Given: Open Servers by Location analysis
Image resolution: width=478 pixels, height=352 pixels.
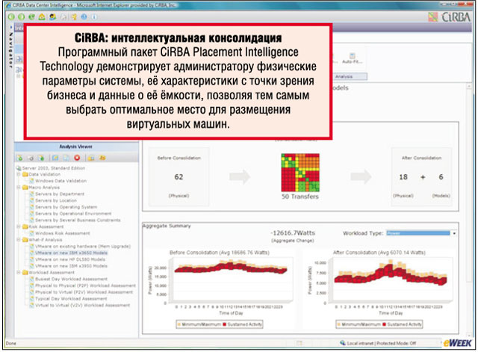Looking at the screenshot, I should 56,201.
